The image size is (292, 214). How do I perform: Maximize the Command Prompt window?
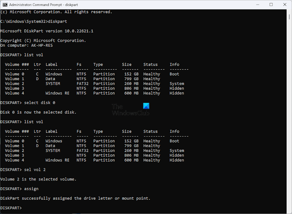click(x=271, y=5)
